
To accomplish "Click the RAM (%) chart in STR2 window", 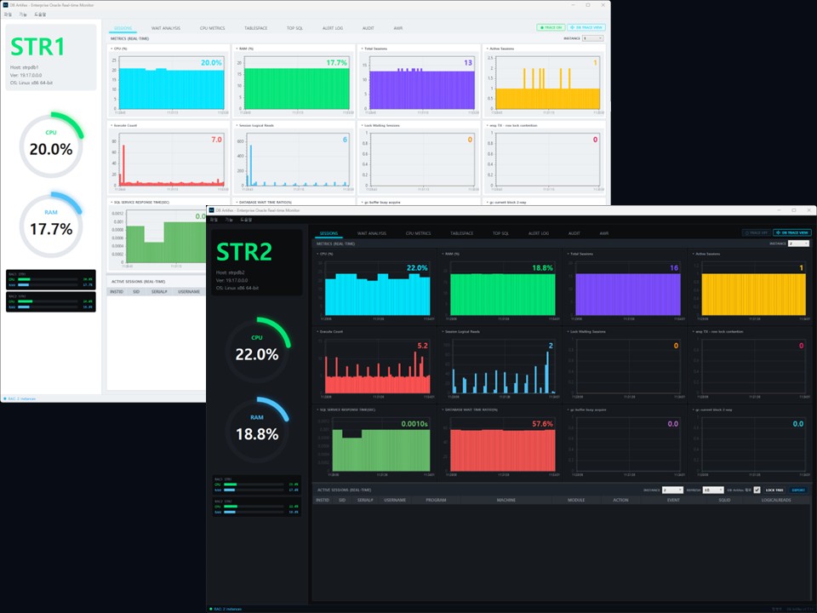I will coord(500,287).
